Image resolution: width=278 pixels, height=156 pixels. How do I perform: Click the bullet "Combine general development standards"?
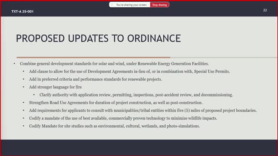pos(114,64)
